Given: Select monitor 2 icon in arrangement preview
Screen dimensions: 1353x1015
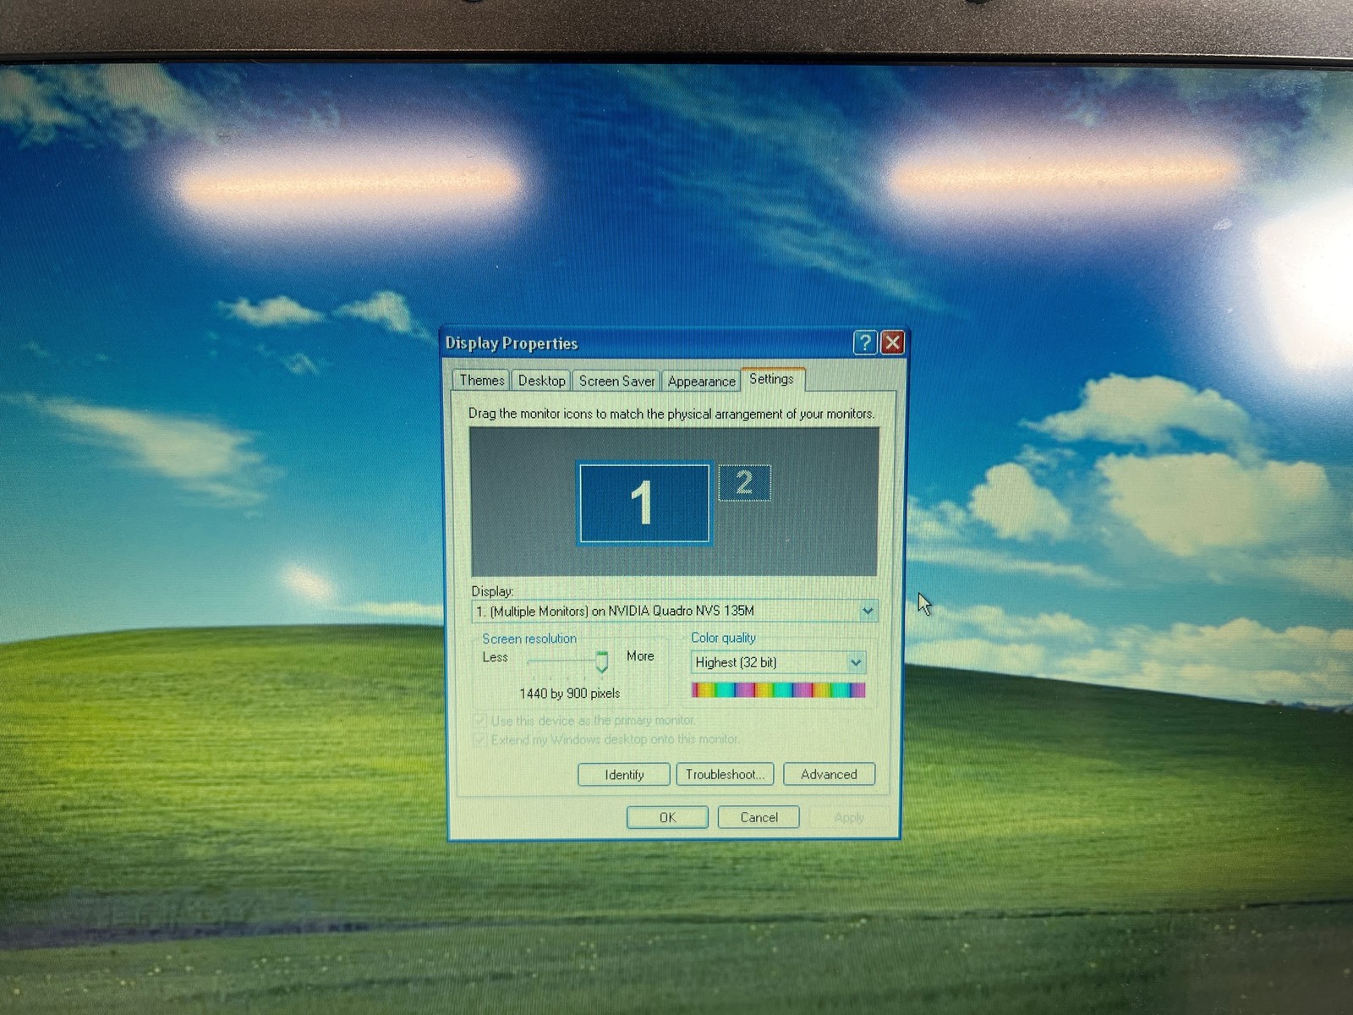Looking at the screenshot, I should pyautogui.click(x=744, y=482).
